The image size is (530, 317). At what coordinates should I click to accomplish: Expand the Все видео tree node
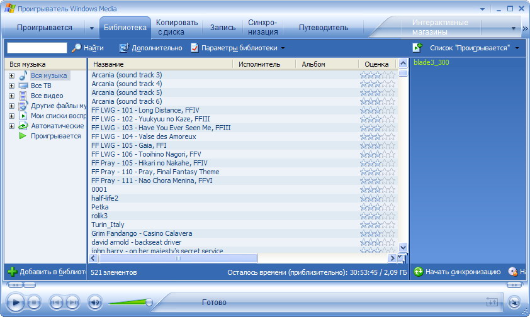point(11,96)
